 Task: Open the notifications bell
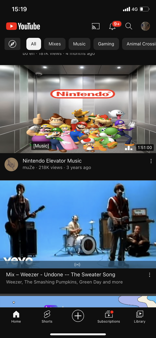click(112, 26)
